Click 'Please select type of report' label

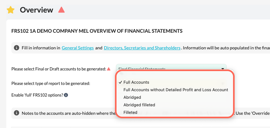[51, 83]
